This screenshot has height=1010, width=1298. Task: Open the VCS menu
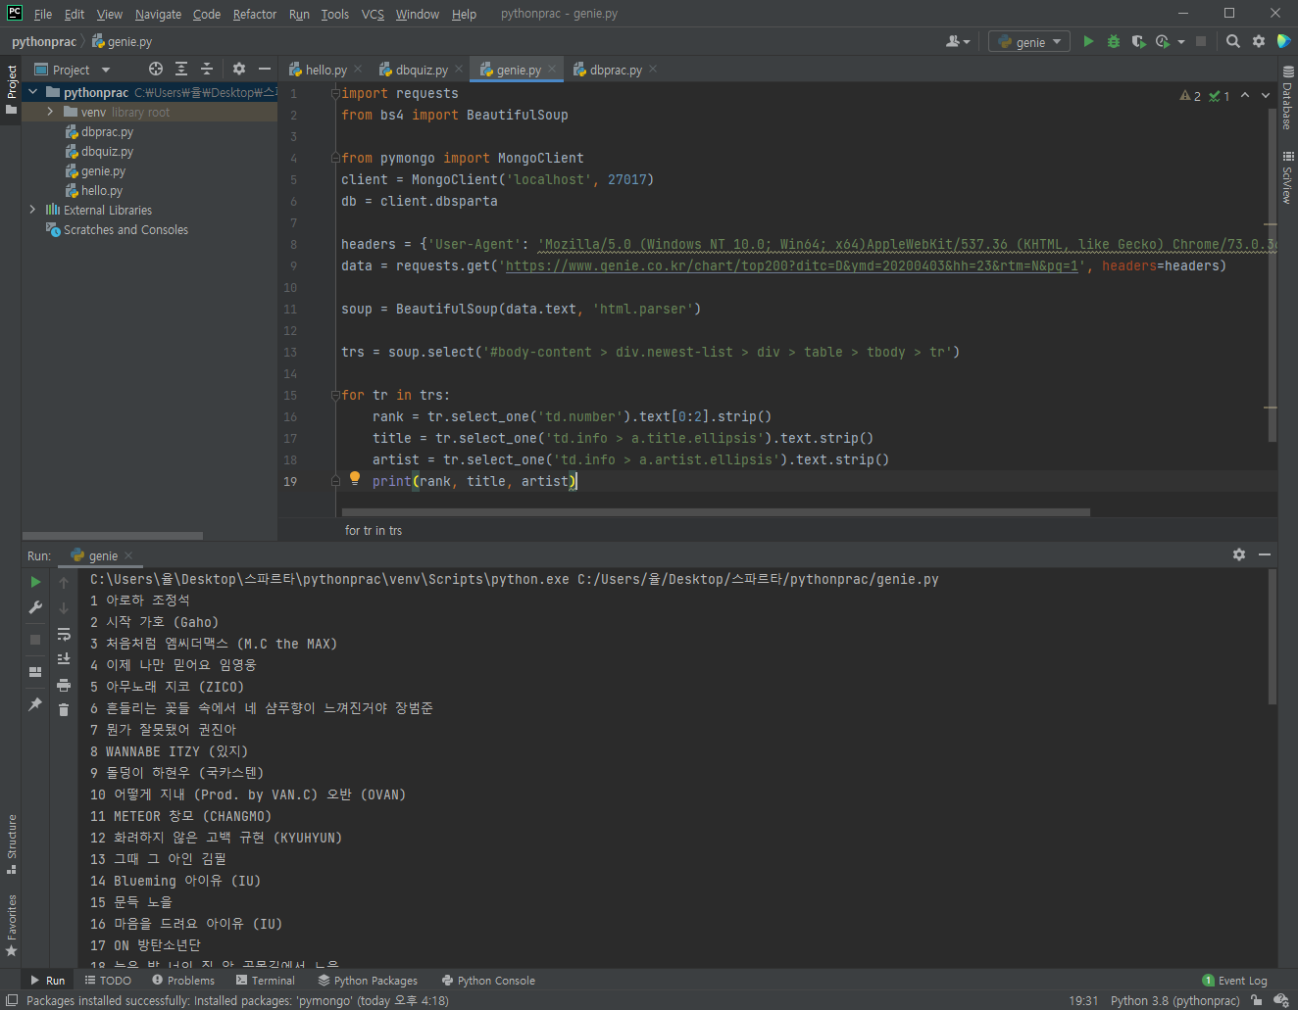point(373,14)
